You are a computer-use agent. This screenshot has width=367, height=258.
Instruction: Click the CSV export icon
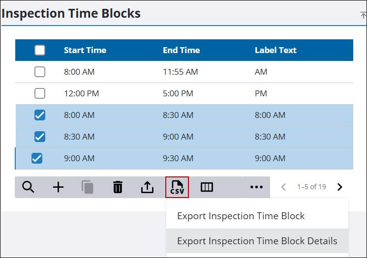(177, 187)
